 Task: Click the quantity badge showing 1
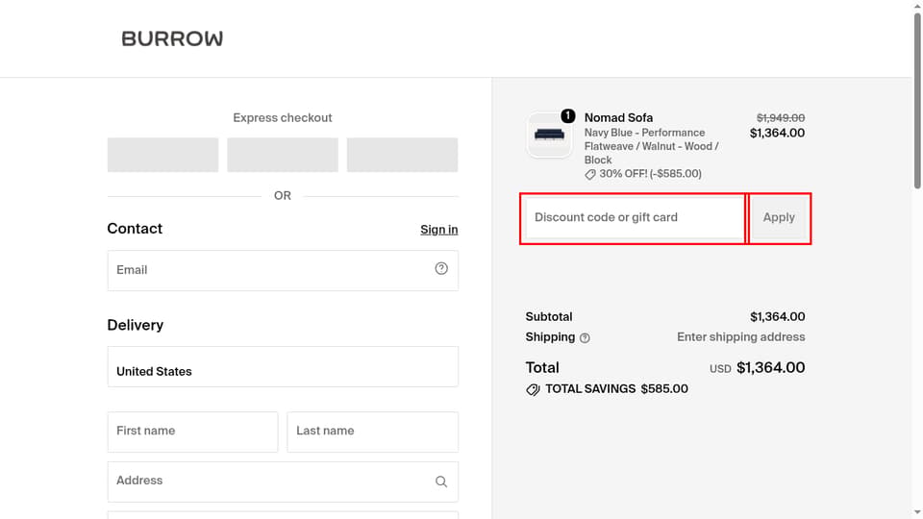567,116
